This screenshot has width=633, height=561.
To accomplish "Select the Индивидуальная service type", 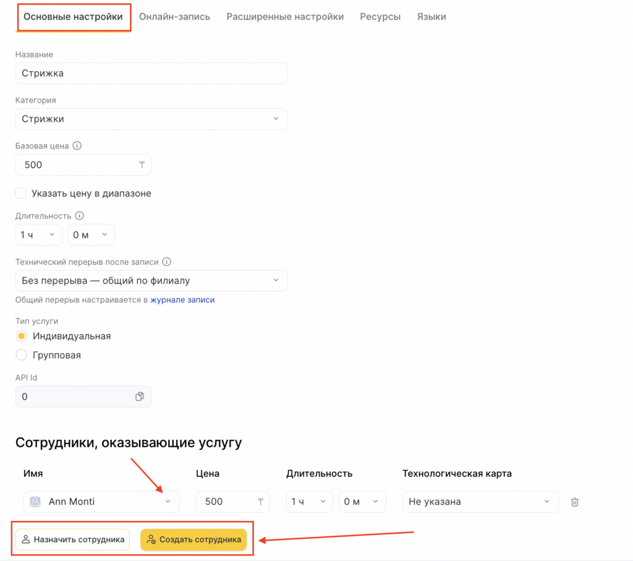I will (22, 336).
